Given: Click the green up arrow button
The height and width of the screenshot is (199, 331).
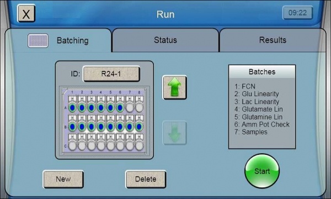Looking at the screenshot, I should point(174,87).
